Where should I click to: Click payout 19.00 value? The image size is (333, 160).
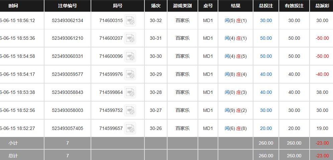coord(322,128)
